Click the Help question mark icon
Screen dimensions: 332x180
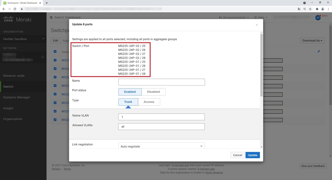point(255,17)
